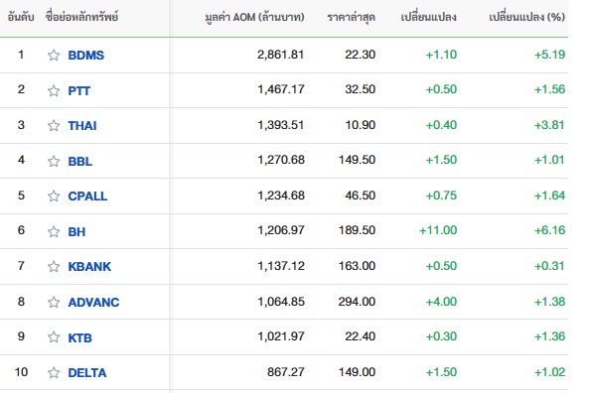Open the BDMS stock symbol link
The height and width of the screenshot is (393, 589).
pyautogui.click(x=86, y=56)
